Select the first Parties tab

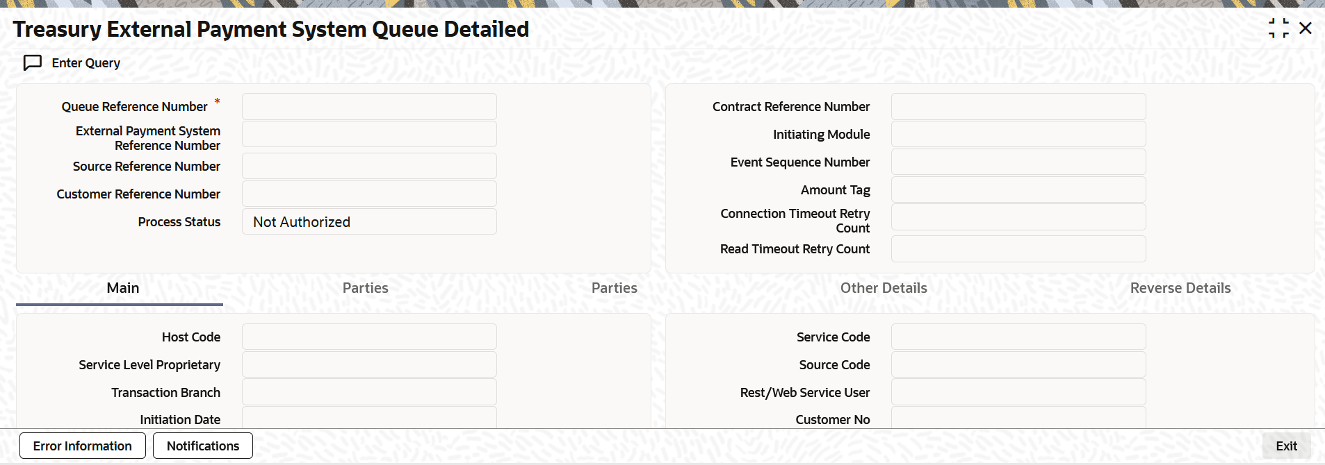tap(366, 288)
